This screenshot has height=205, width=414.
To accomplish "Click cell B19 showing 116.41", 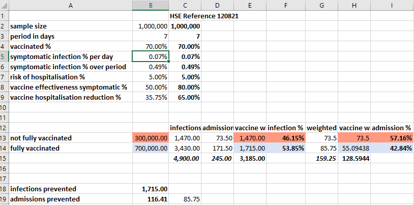I will coord(151,199).
